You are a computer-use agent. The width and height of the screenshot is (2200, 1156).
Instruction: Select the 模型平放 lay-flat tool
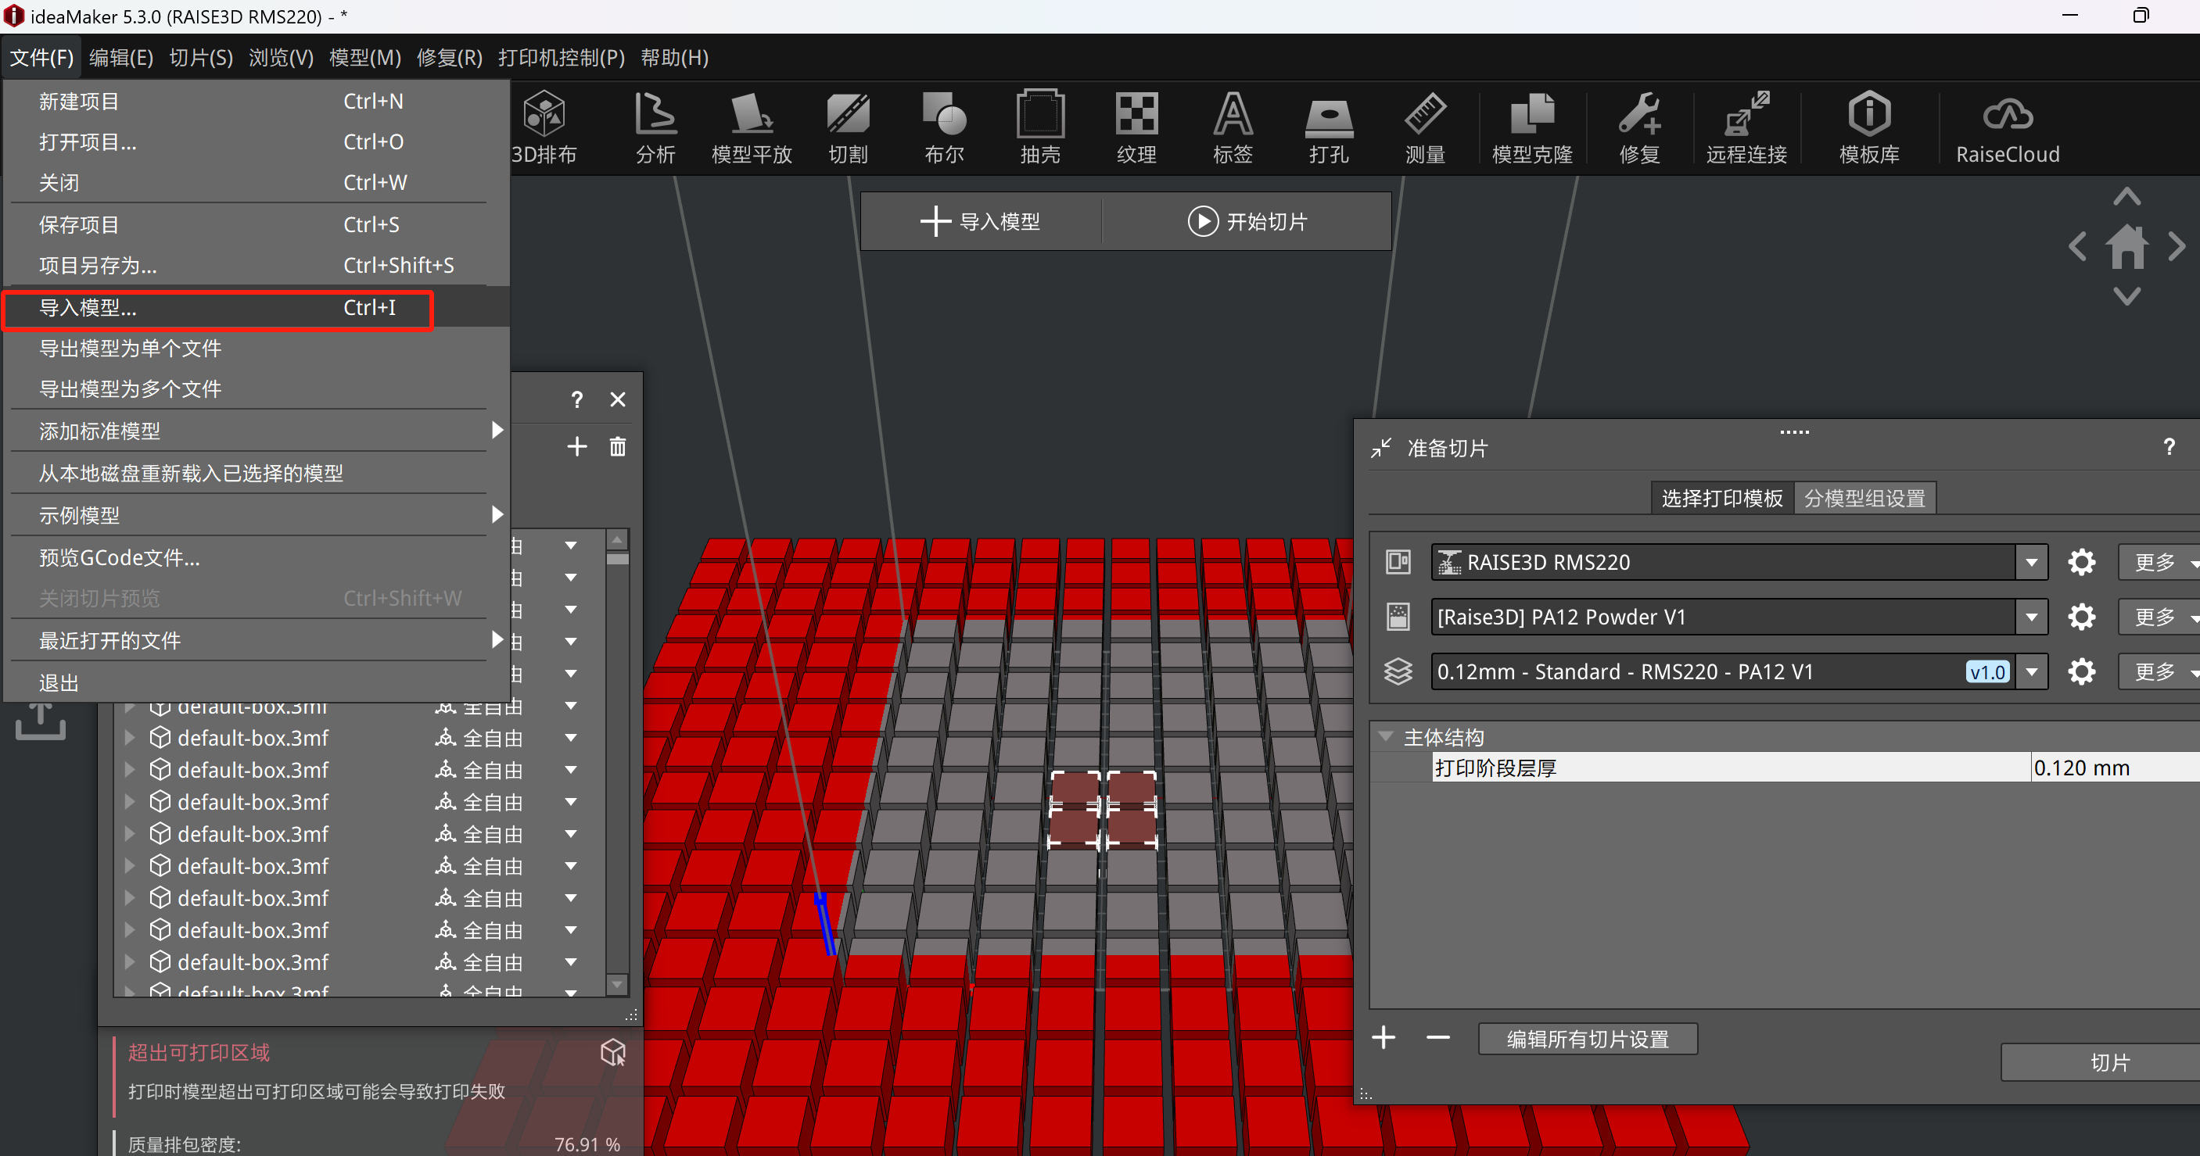(752, 127)
